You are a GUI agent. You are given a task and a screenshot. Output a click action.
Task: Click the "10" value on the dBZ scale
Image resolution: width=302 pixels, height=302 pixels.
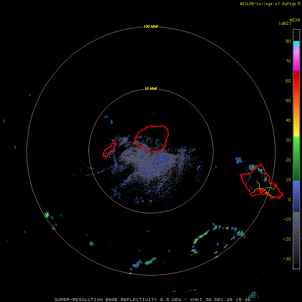(288, 180)
